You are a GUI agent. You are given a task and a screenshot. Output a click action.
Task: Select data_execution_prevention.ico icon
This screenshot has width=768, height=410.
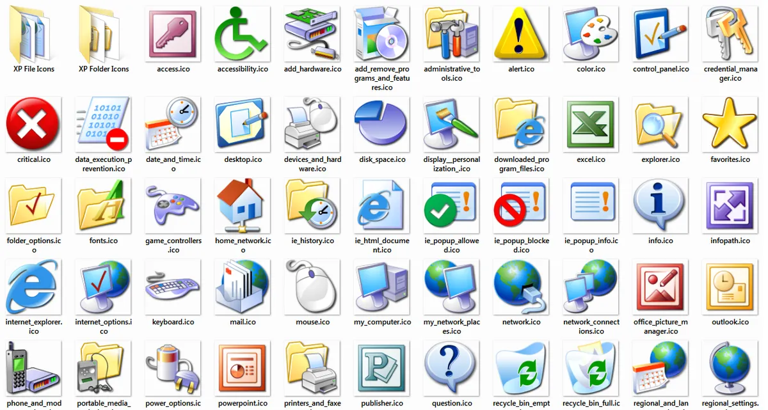pos(104,125)
